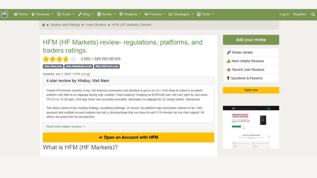Click the star rating graphic
This screenshot has width=317, height=178.
coord(60,59)
